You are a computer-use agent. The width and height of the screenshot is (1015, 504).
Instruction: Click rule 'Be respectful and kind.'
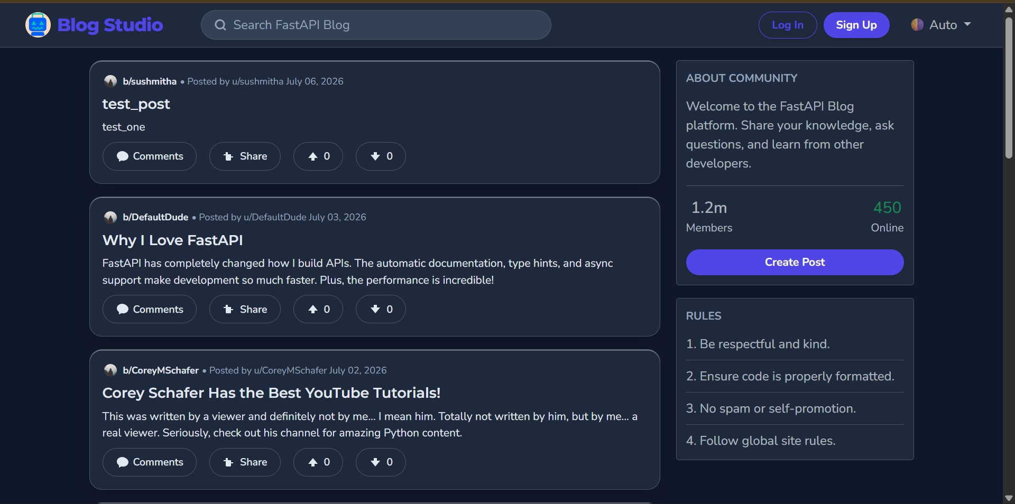tap(758, 344)
